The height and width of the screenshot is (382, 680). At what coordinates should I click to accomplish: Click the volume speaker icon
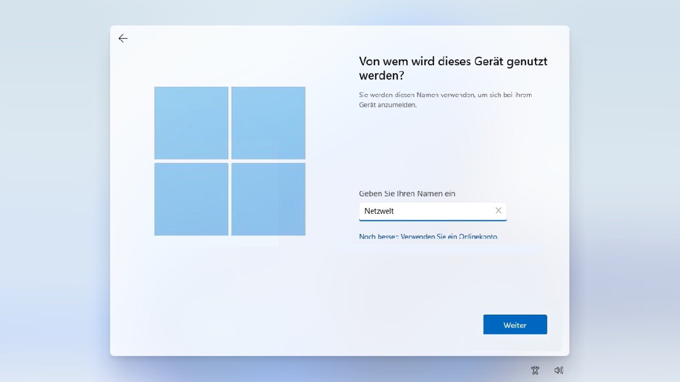coord(558,370)
